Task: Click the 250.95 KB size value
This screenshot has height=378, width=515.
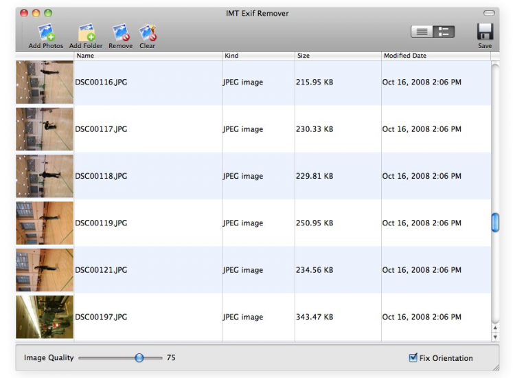Action: (314, 223)
